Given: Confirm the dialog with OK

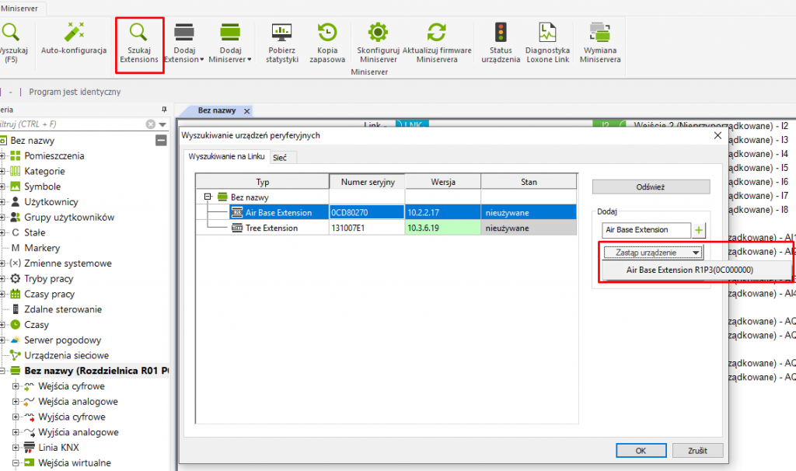Looking at the screenshot, I should click(x=641, y=450).
